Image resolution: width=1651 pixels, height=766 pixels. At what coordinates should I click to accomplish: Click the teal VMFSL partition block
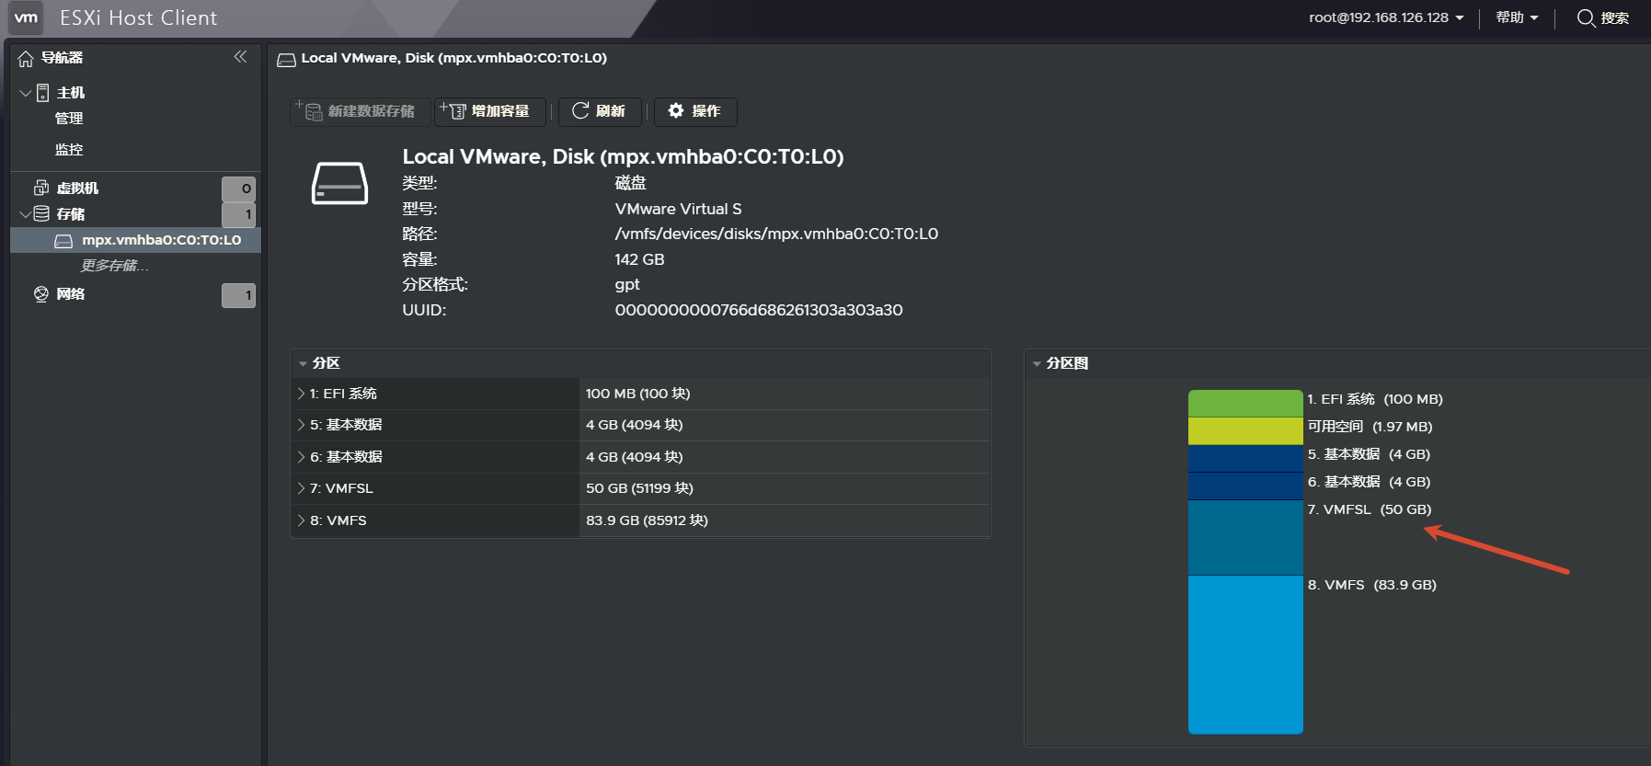[1245, 538]
